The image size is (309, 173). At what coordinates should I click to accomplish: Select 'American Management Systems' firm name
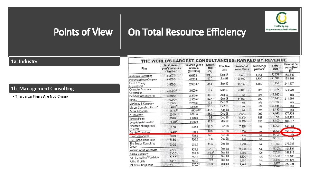142,127
